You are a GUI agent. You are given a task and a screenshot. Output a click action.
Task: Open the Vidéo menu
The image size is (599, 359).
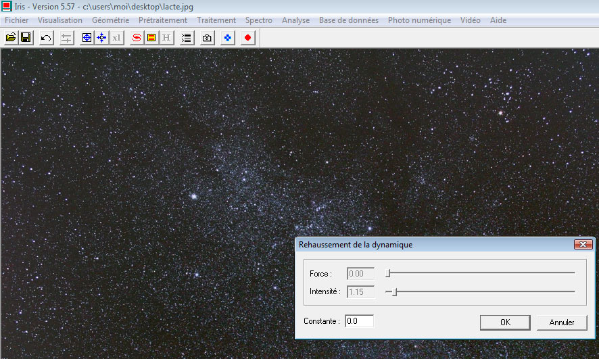coord(471,20)
